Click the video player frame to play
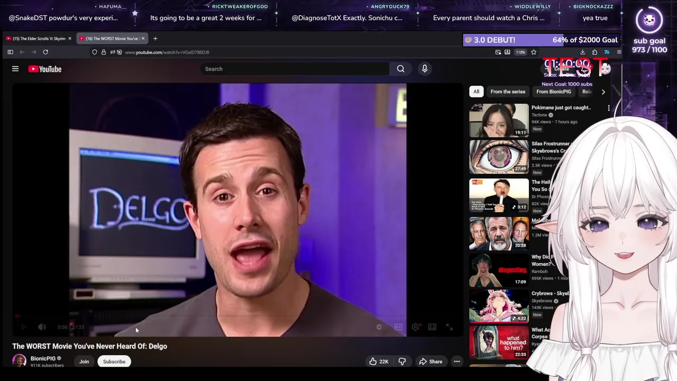The image size is (677, 381). click(x=237, y=209)
